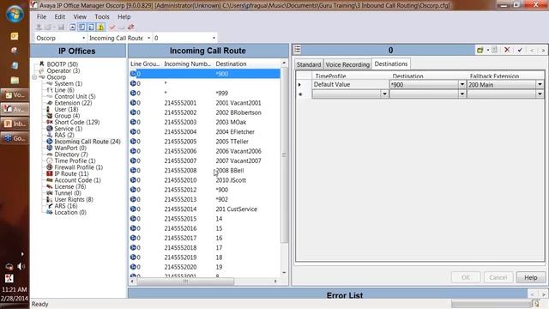Select the Directory (7) tree node
Screen dimensions: 549x309
pyautogui.click(x=70, y=154)
